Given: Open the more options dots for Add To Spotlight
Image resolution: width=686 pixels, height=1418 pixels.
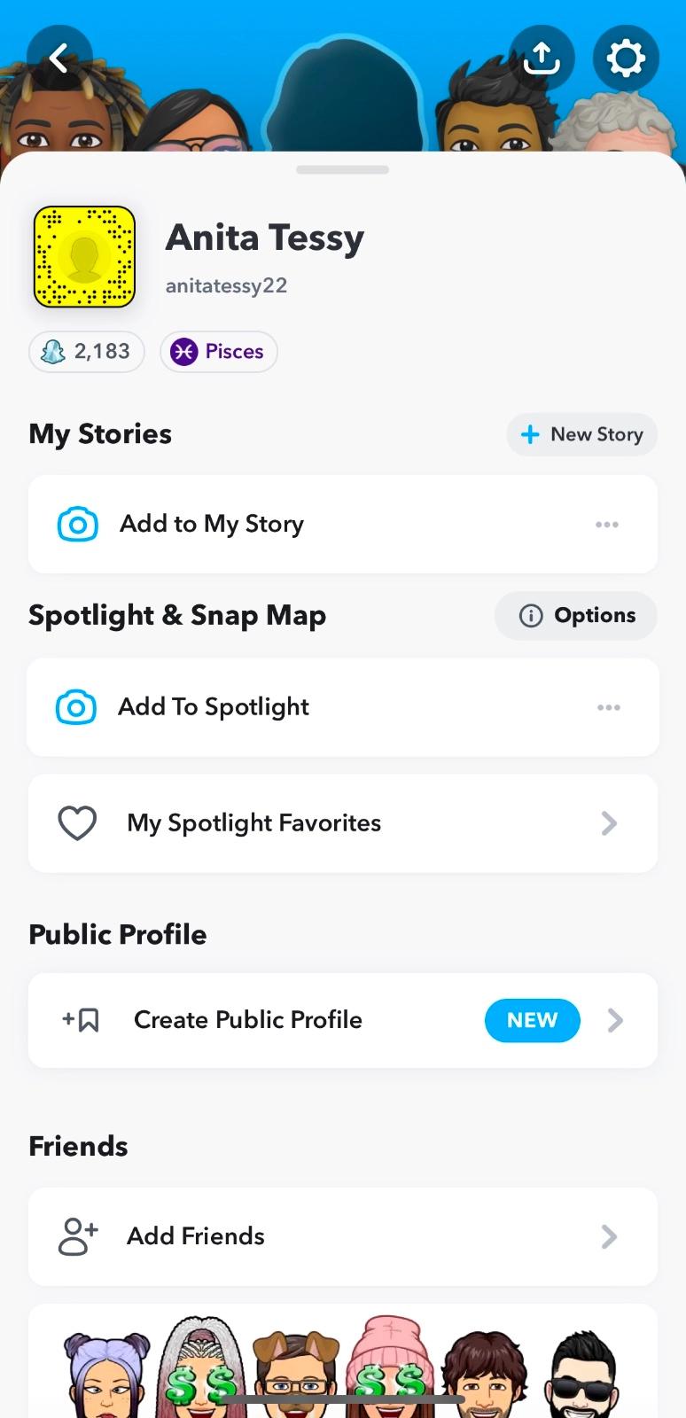Looking at the screenshot, I should [609, 707].
